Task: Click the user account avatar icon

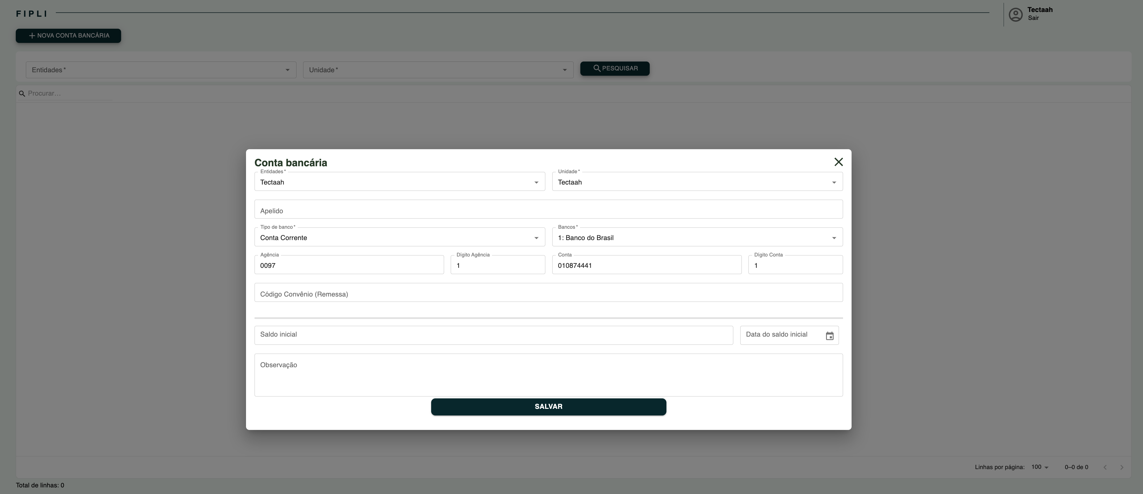Action: pyautogui.click(x=1015, y=15)
